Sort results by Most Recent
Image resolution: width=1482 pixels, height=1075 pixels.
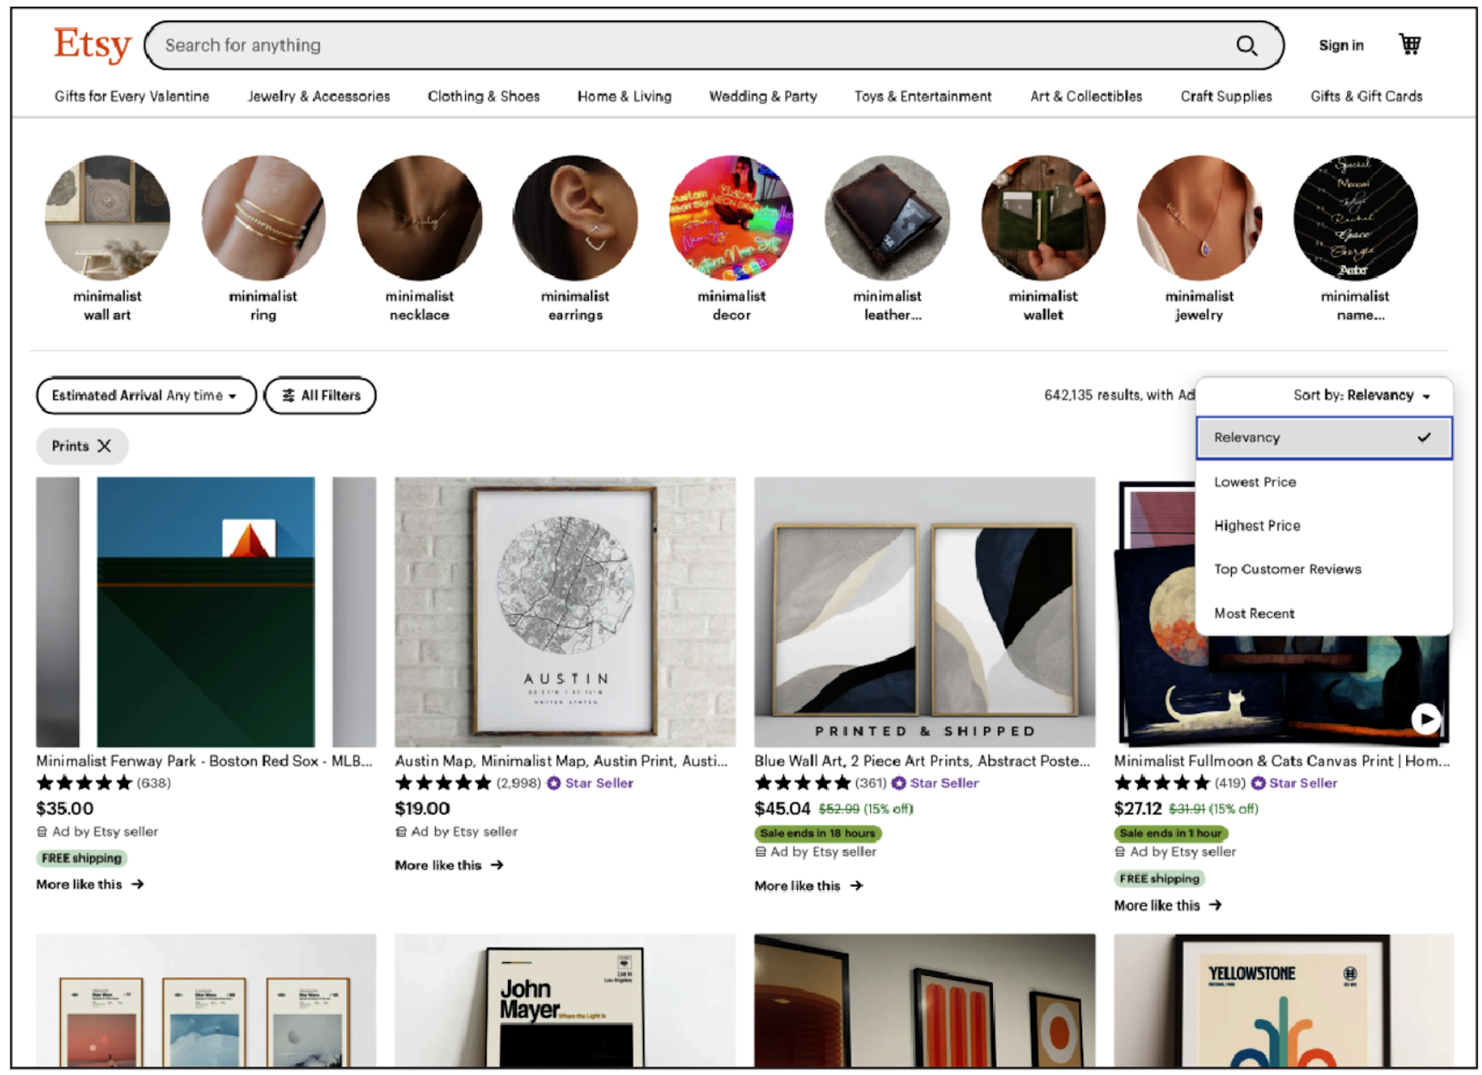coord(1254,613)
